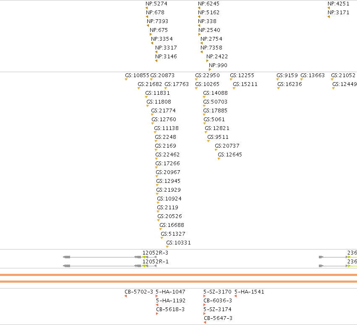Viewport: 357px width, 325px height.
Task: Select feature GS:21929
Action: tap(169, 190)
